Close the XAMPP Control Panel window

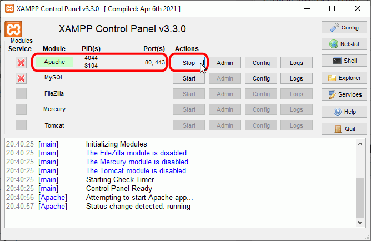tap(358, 8)
